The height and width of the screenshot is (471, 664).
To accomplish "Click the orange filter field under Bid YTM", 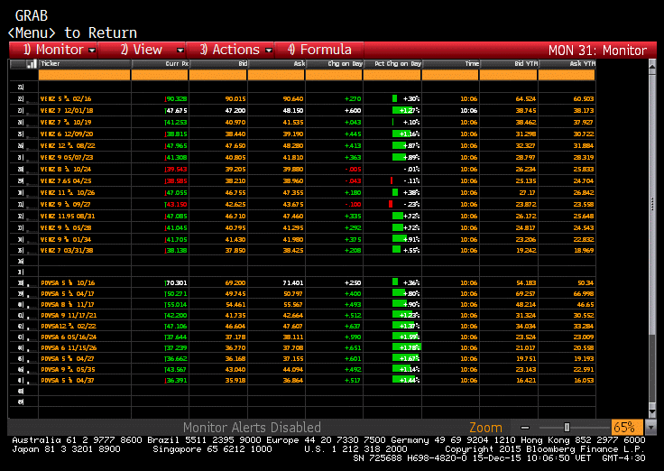I will pos(509,75).
